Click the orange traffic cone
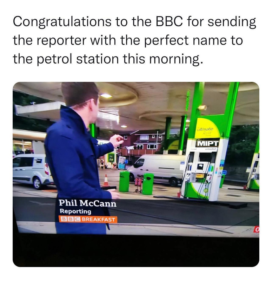 point(106,180)
